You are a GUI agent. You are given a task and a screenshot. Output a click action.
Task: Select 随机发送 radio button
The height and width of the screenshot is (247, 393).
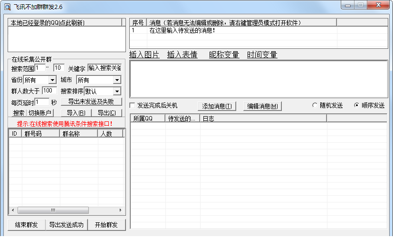tap(315, 105)
